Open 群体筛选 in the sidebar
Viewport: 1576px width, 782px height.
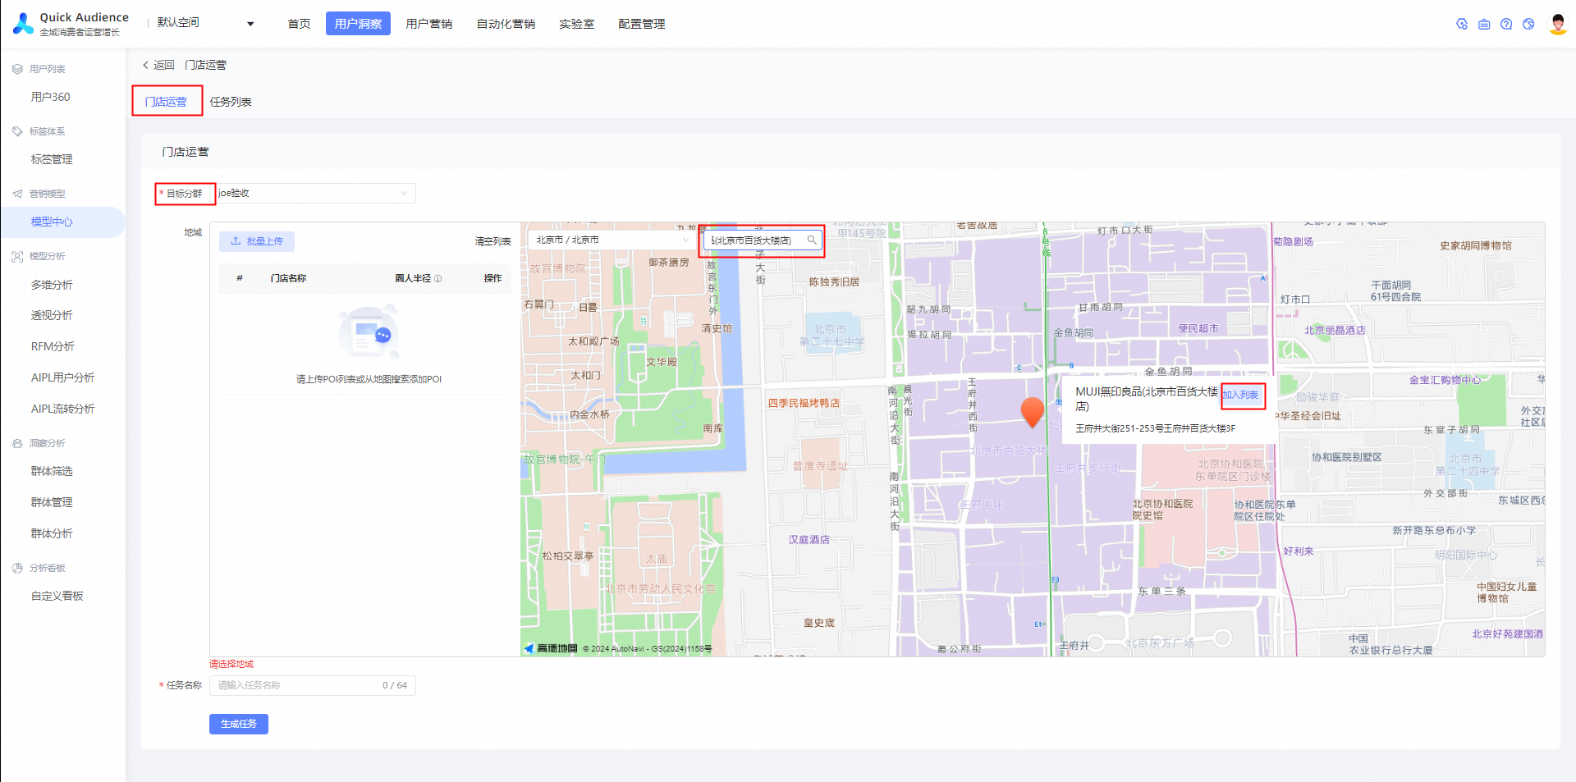(52, 471)
